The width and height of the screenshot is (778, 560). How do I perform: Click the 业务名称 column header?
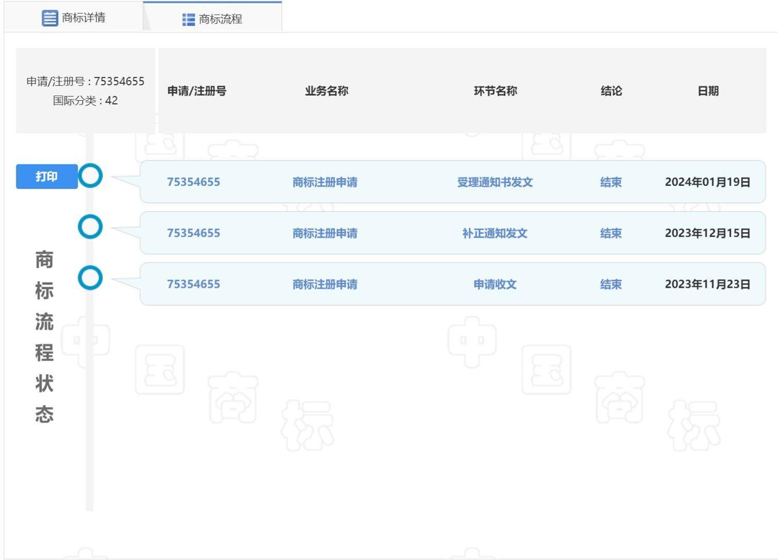point(326,91)
